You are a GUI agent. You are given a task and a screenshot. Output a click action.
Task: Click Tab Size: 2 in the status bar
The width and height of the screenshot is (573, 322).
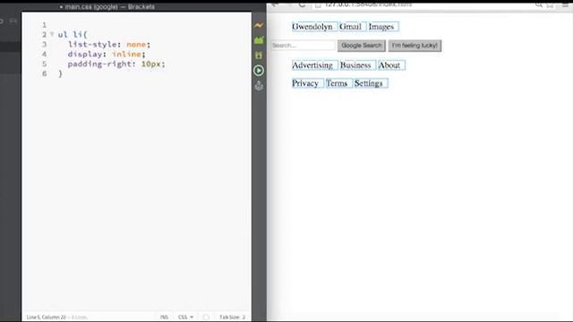(233, 317)
